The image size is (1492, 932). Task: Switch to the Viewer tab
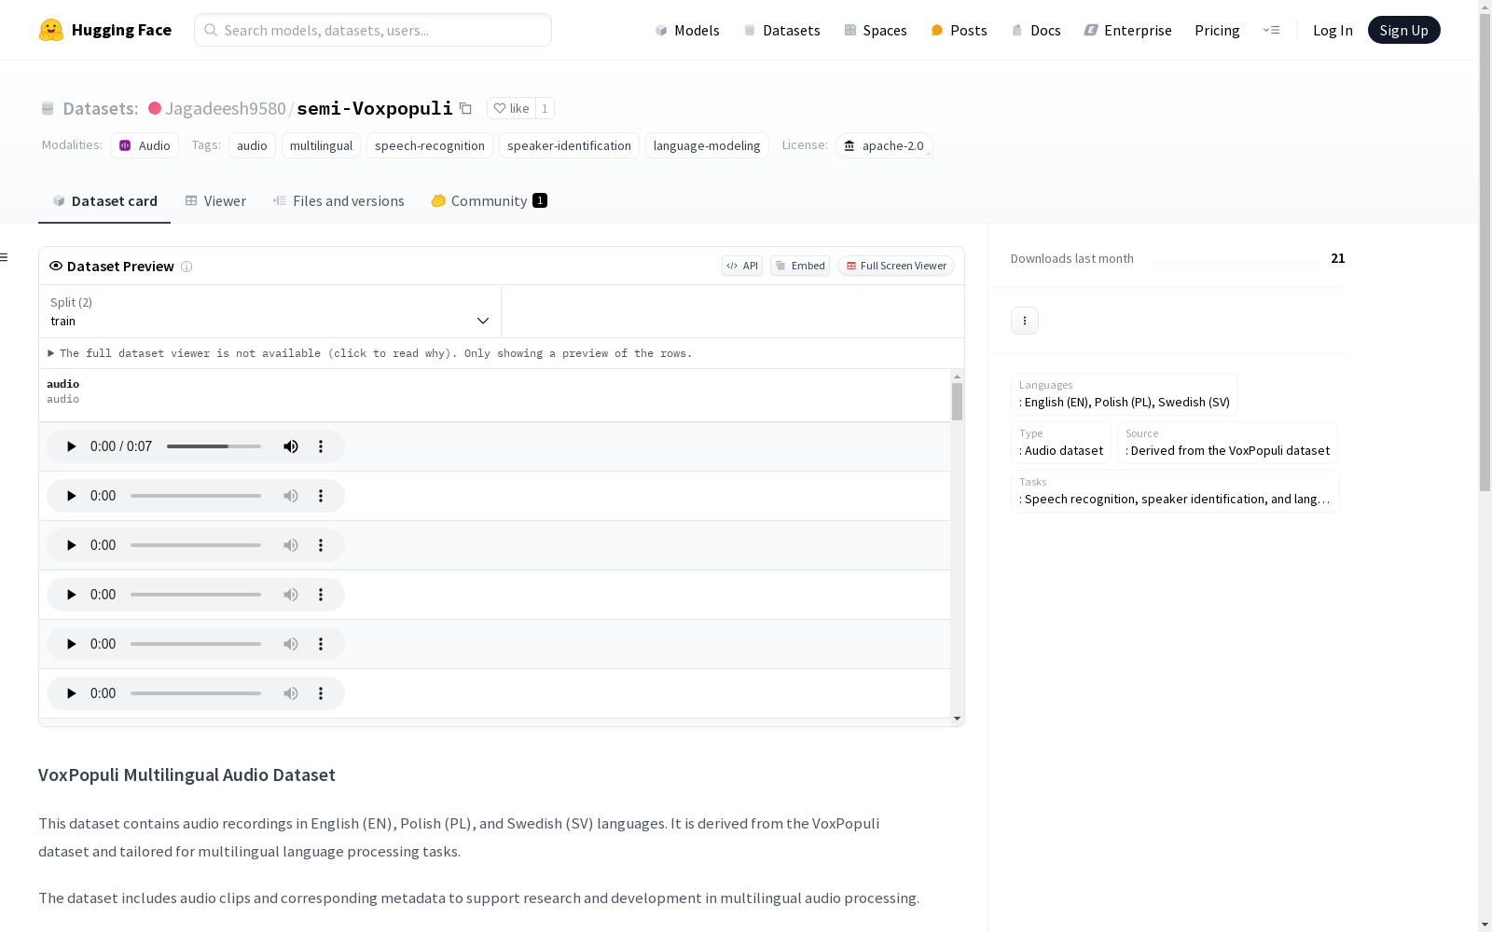point(215,201)
